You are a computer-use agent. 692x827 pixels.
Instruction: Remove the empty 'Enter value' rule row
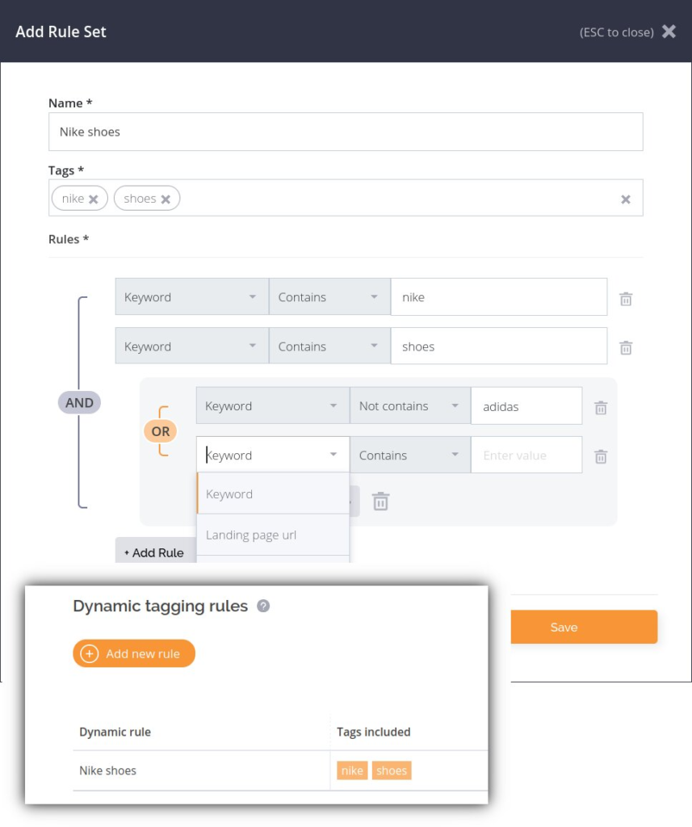pos(601,456)
